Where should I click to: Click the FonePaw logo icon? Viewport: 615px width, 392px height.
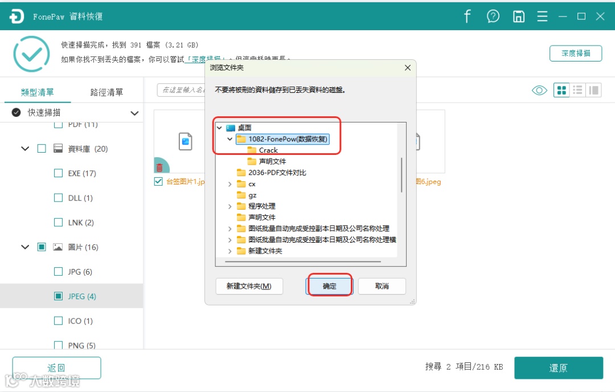[17, 16]
